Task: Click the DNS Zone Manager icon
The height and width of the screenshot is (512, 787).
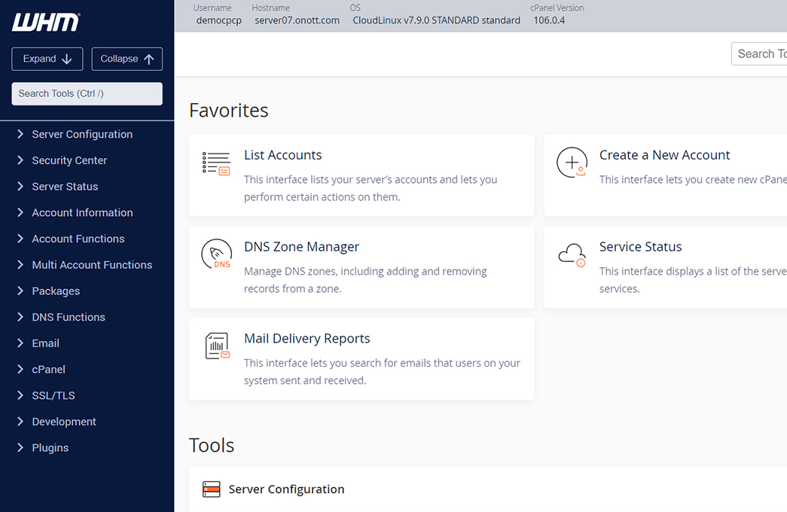Action: pyautogui.click(x=216, y=254)
